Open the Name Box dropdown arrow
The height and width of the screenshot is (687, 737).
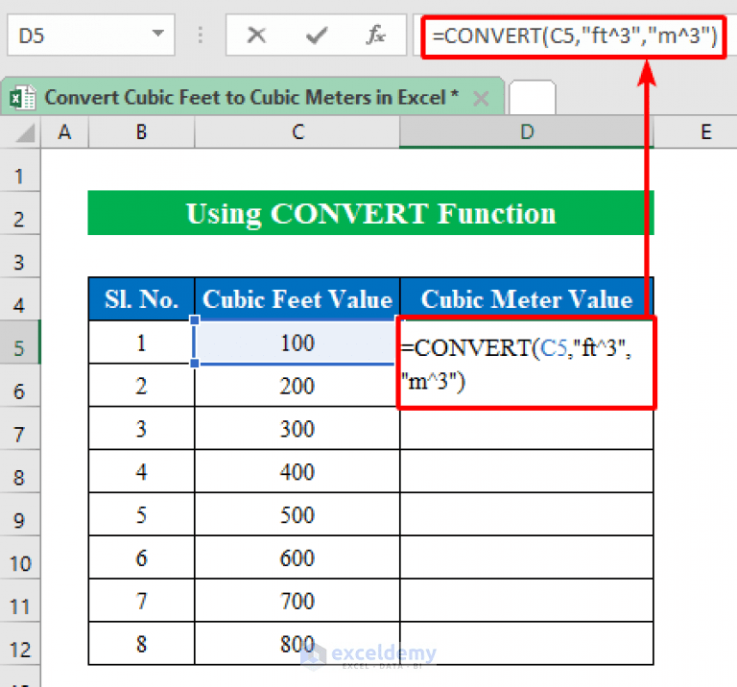tap(158, 34)
